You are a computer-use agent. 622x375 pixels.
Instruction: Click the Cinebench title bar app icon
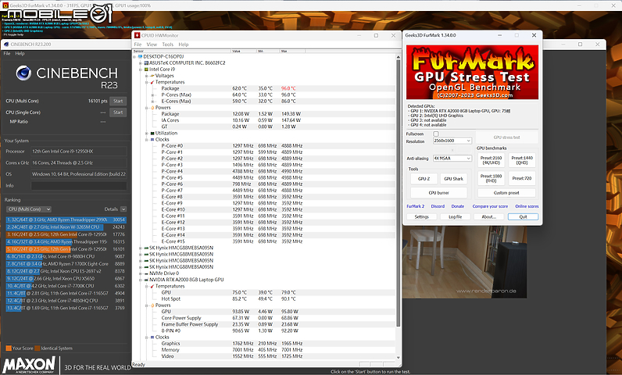coord(6,44)
